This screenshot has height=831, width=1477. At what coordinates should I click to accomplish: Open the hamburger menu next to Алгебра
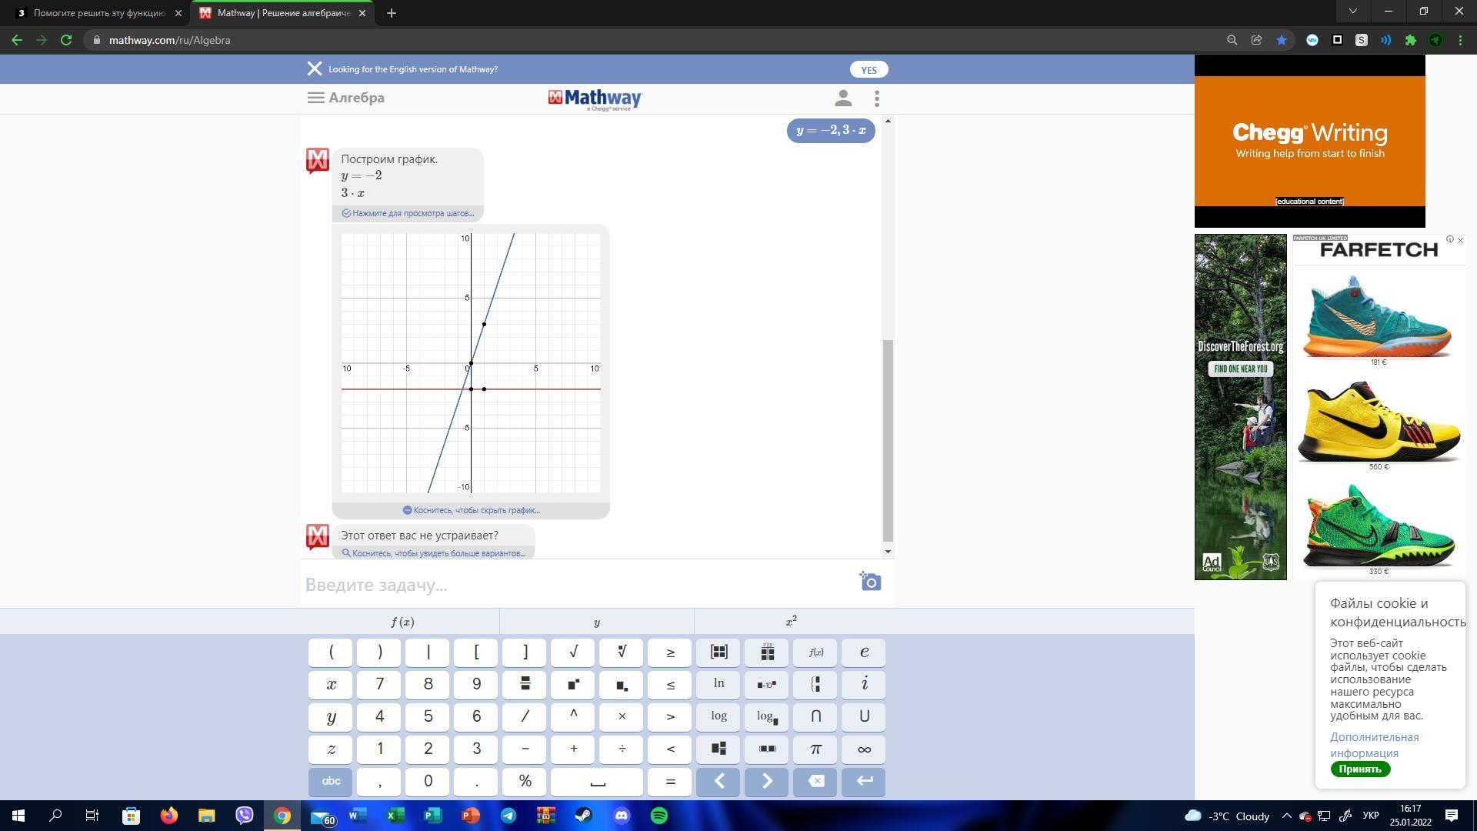[315, 98]
